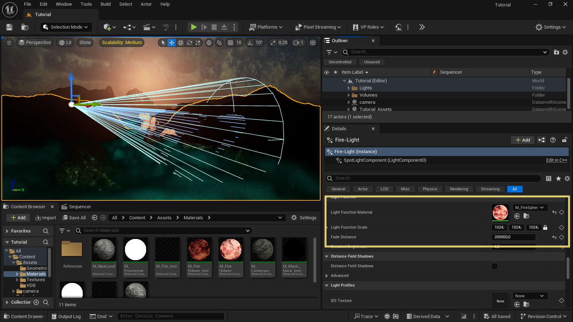Expand the Advanced section in Details
The width and height of the screenshot is (573, 322).
(327, 276)
